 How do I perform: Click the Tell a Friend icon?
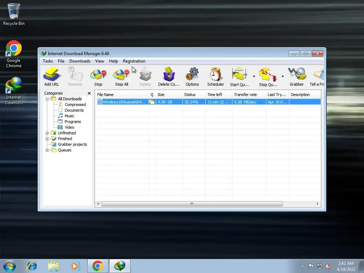[317, 77]
